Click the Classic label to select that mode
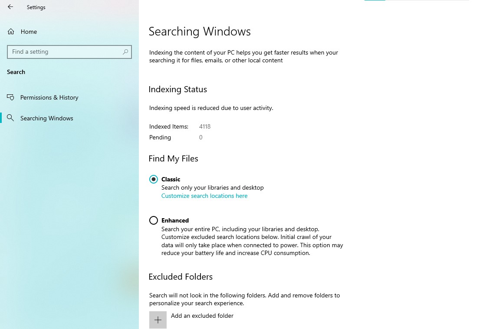Screen dimensions: 486x329 [x=171, y=179]
